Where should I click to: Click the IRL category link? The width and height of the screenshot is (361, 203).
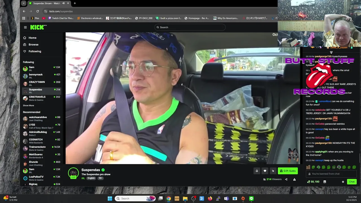point(83,178)
